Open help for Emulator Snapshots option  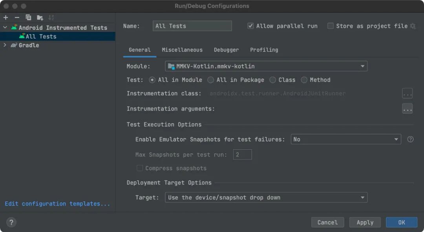pyautogui.click(x=410, y=139)
